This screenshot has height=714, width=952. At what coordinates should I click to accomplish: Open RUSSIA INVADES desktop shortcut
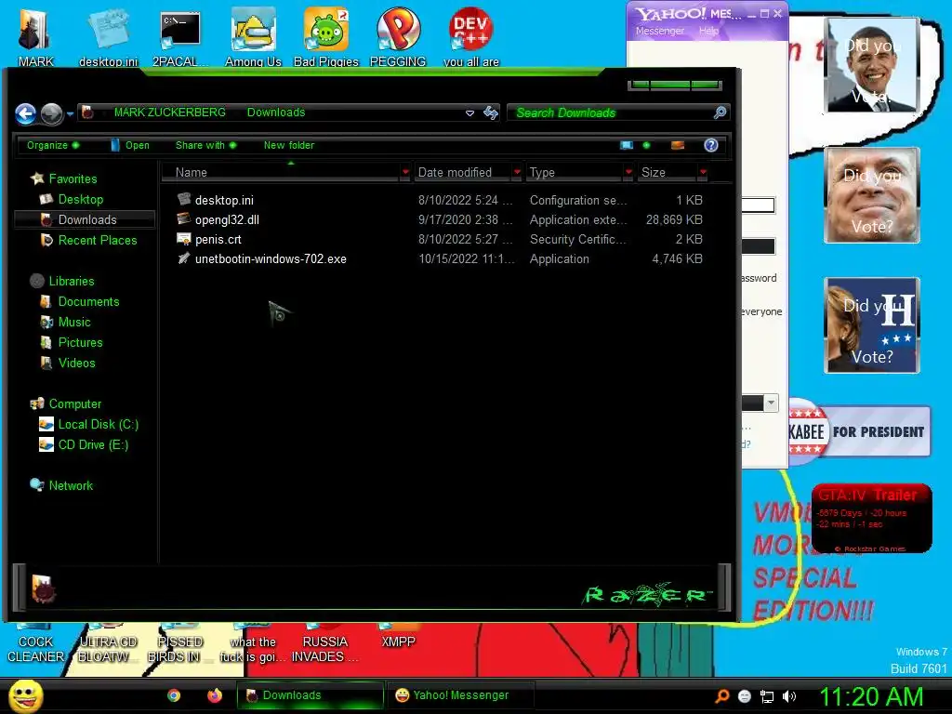324,643
